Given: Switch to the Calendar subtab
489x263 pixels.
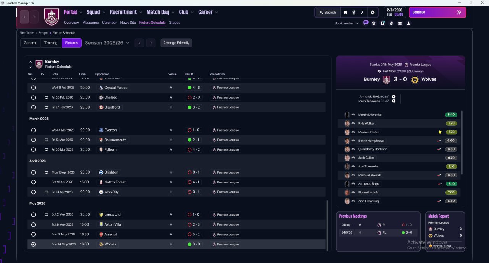Looking at the screenshot, I should point(109,23).
